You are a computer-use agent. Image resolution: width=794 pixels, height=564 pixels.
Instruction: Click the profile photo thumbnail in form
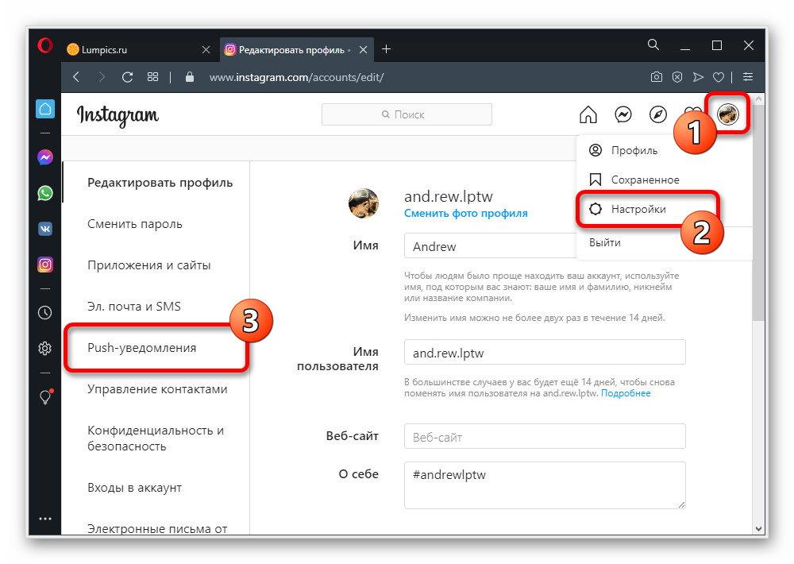tap(364, 203)
